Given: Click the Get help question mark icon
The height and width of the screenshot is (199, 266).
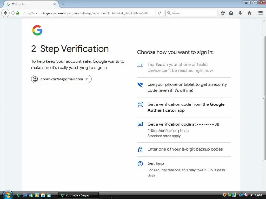Looking at the screenshot, I should pos(140,164).
